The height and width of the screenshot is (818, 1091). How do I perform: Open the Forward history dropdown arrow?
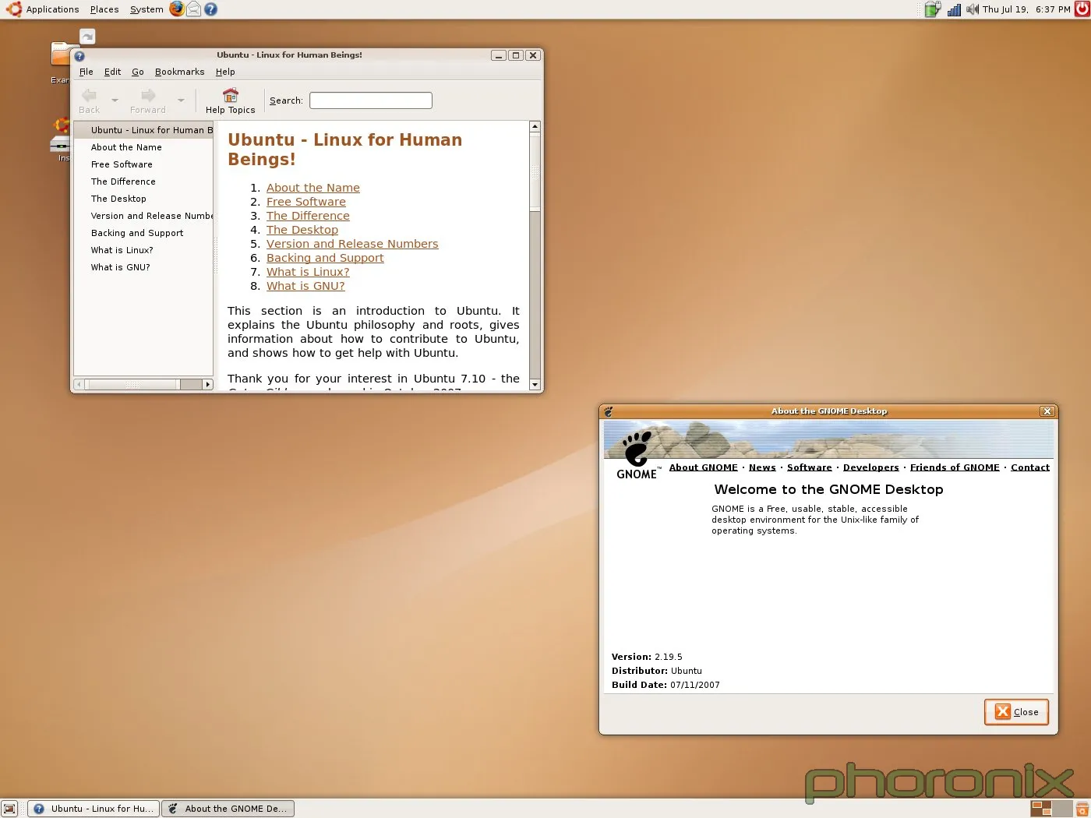click(x=181, y=100)
